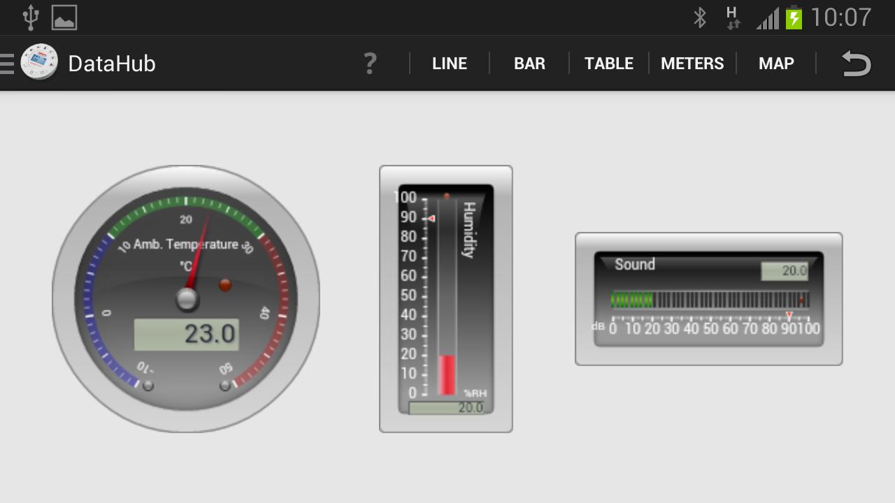The height and width of the screenshot is (503, 895).
Task: Switch to BAR chart view
Action: [x=529, y=64]
